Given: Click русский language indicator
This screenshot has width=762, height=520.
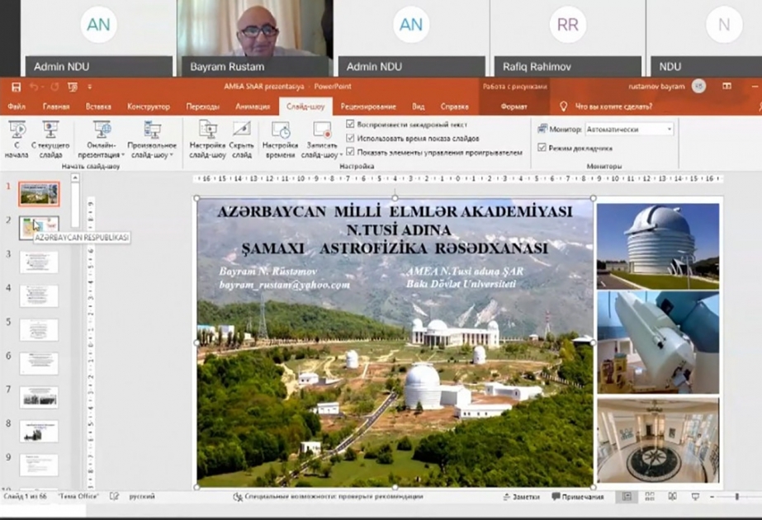Looking at the screenshot, I should click(142, 496).
